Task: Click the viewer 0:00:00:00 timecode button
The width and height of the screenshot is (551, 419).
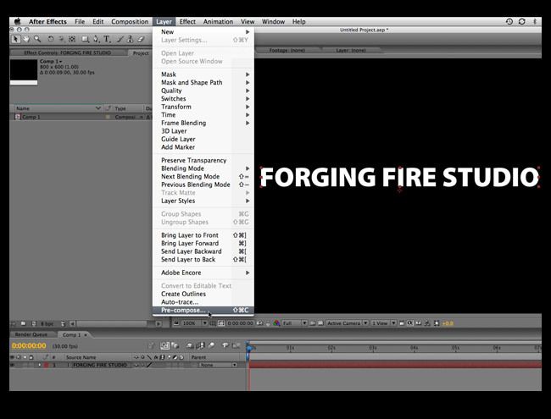Action: [x=240, y=323]
